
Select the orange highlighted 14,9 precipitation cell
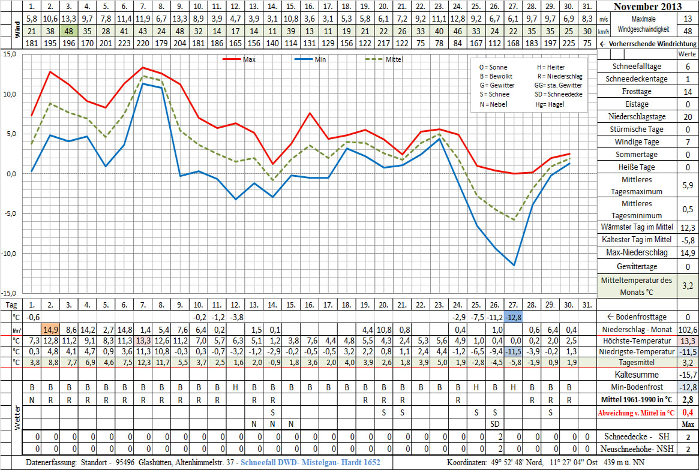coord(50,329)
